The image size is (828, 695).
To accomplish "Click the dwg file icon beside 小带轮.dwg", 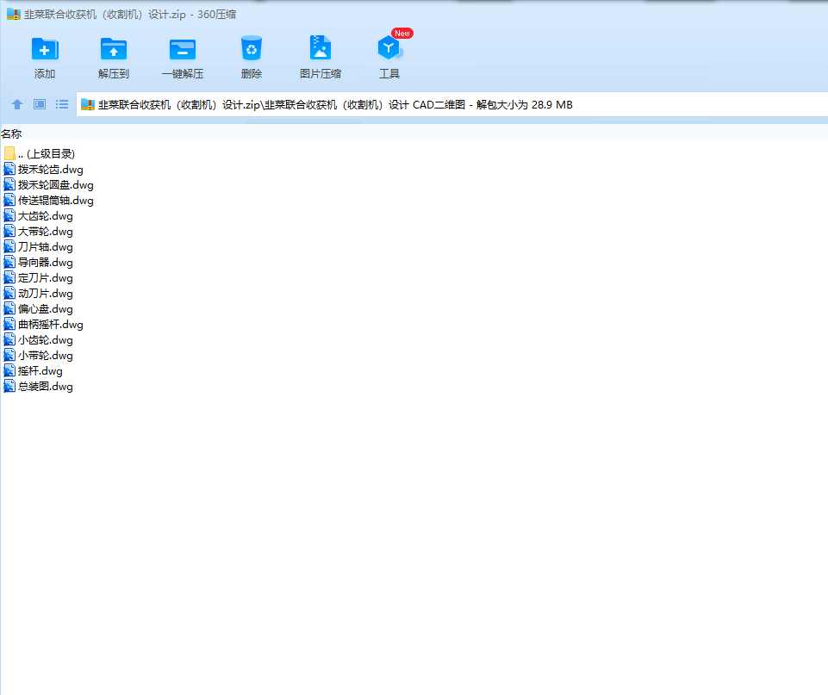I will 9,355.
